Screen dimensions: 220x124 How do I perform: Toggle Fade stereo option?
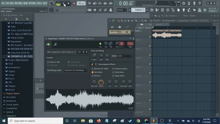tap(118, 72)
